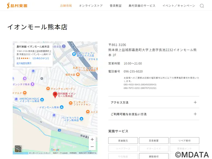Click the イオンシネマ熊本 cinema marker

tap(32, 84)
